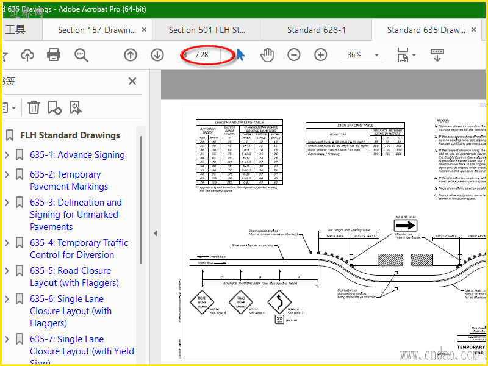
Task: Click the upload to cloud icon
Action: (27, 55)
